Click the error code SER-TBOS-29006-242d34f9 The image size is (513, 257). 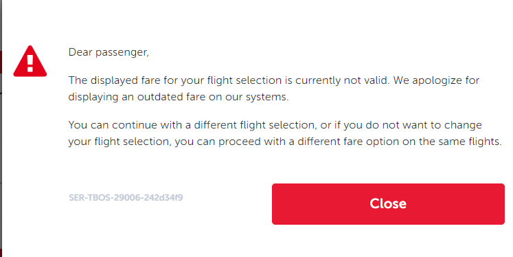coord(126,198)
